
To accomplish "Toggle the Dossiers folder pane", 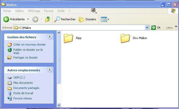I will pos(87,19).
